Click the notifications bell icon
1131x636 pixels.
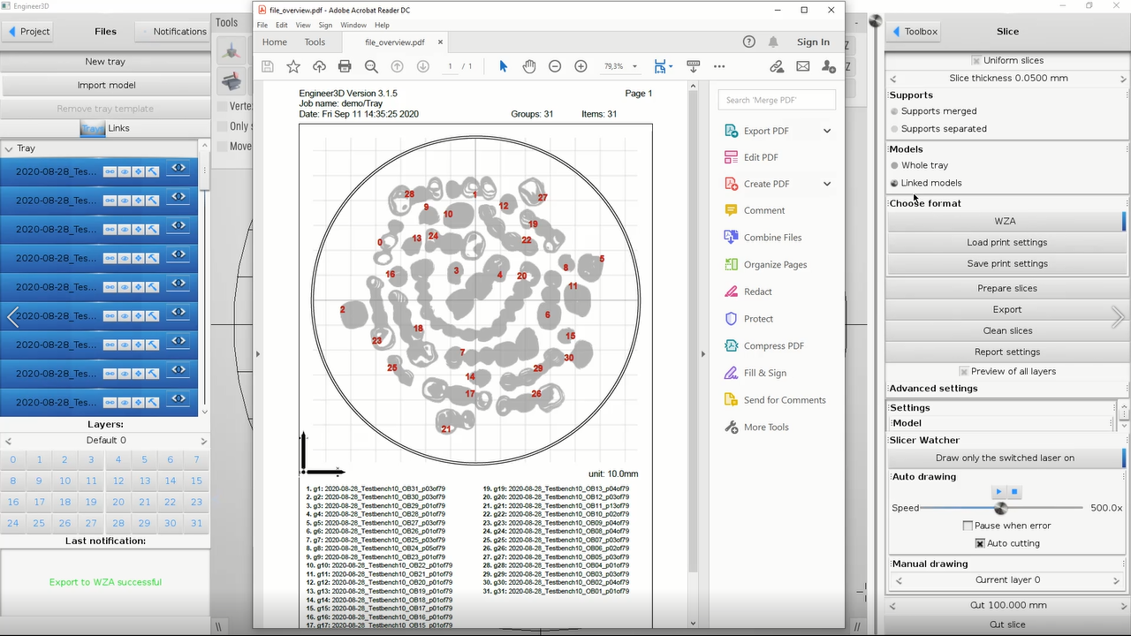[773, 42]
